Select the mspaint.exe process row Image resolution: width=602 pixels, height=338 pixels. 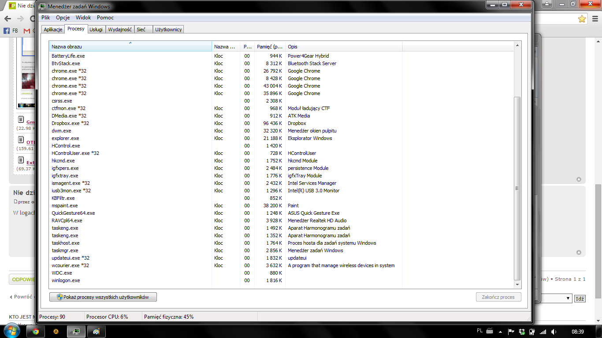click(65, 206)
